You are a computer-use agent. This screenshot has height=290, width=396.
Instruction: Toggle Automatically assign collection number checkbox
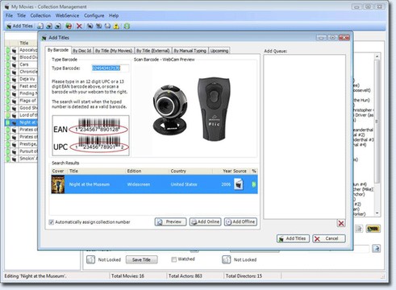(x=52, y=222)
